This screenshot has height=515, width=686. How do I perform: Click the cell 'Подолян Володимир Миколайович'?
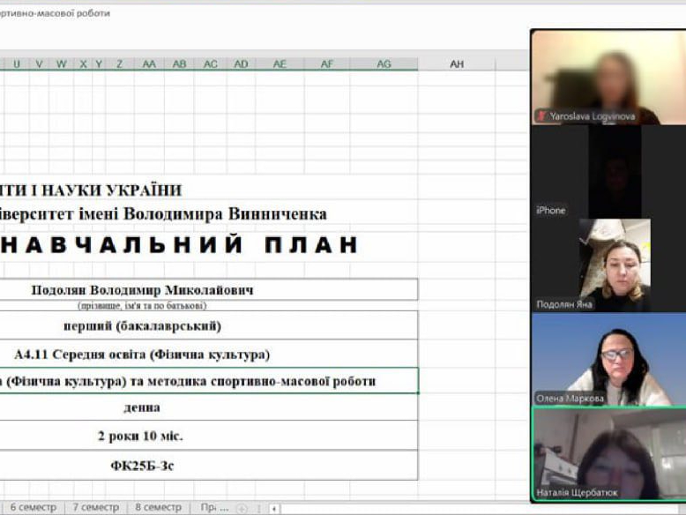coord(209,289)
